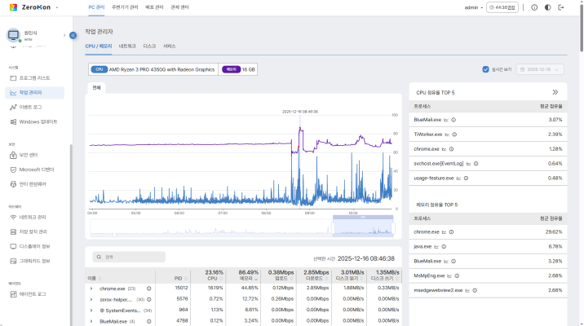Expand the chrome.exe process row
This screenshot has height=326, width=584.
click(x=91, y=288)
